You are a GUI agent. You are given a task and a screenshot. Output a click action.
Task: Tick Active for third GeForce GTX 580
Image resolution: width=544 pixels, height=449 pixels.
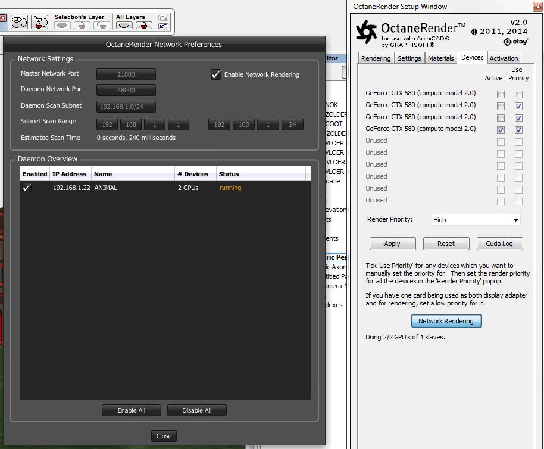tap(501, 119)
